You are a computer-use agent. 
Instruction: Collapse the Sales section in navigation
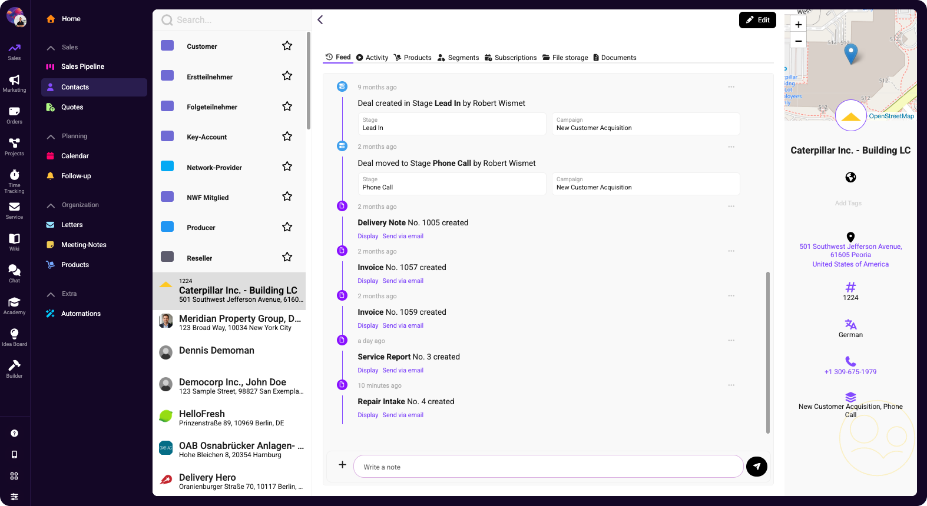click(51, 48)
